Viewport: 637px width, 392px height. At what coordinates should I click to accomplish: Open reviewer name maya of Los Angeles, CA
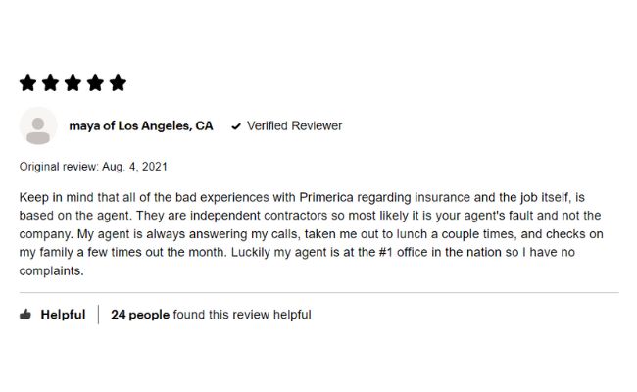pos(141,125)
